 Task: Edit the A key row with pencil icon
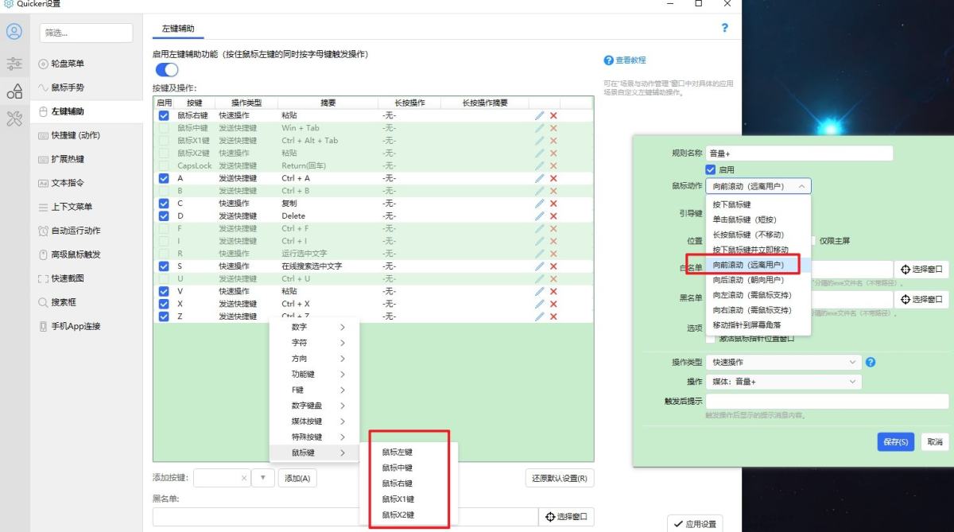540,178
